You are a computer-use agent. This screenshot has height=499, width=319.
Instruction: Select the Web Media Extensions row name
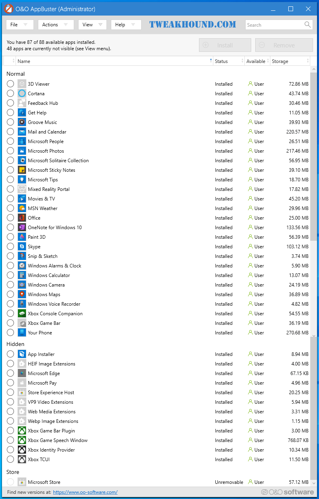pos(52,412)
